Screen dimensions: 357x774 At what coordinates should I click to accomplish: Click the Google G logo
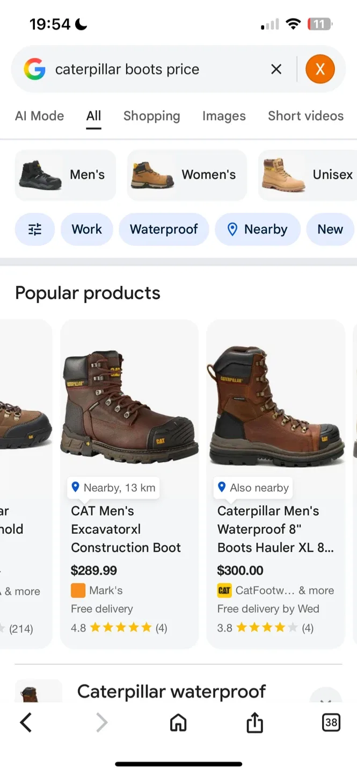pyautogui.click(x=35, y=69)
